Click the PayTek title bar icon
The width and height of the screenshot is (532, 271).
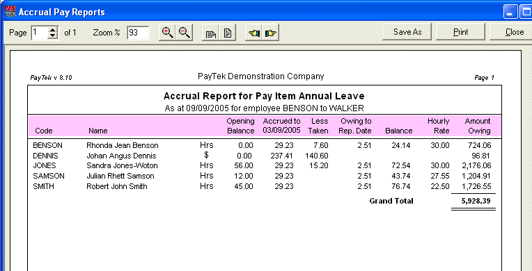(10, 12)
